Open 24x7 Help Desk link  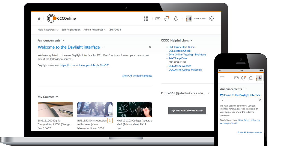coord(178,58)
